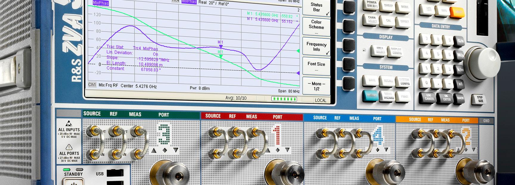Viewport: 515px width, 185px height.
Task: Click the Avg: 10/10 status entry
Action: (236, 98)
